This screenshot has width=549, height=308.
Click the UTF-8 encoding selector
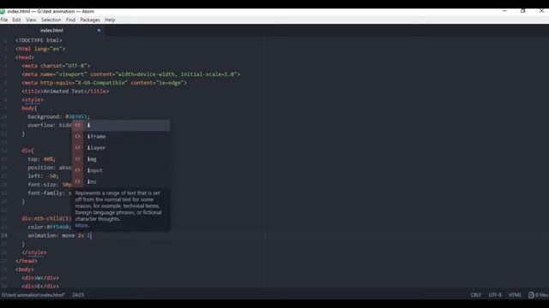tap(495, 294)
